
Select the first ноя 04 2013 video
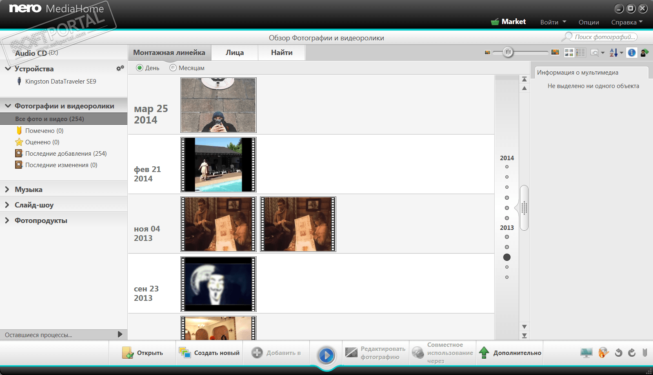coord(219,224)
